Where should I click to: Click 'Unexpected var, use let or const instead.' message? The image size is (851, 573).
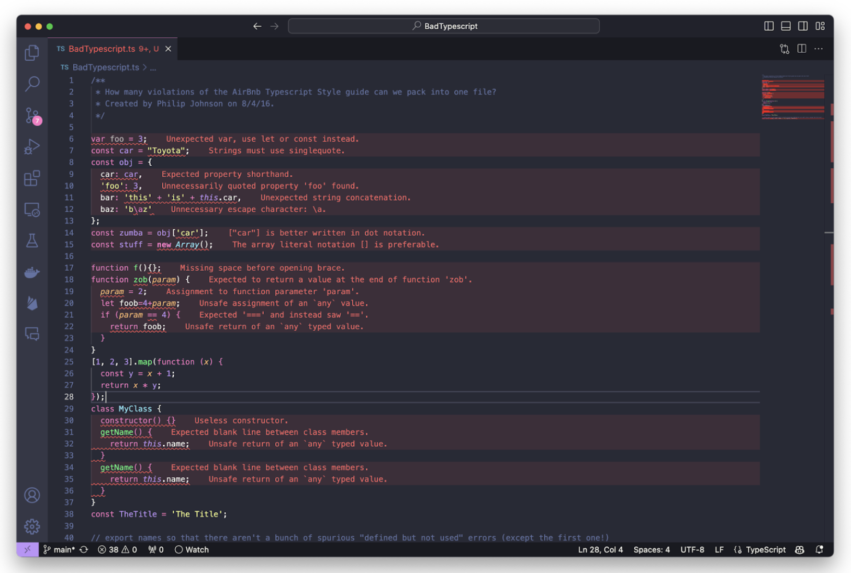[262, 139]
